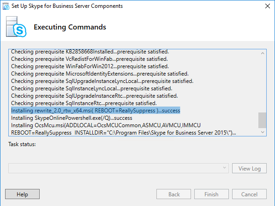
Task: Click the Finish button
Action: pyautogui.click(x=211, y=194)
